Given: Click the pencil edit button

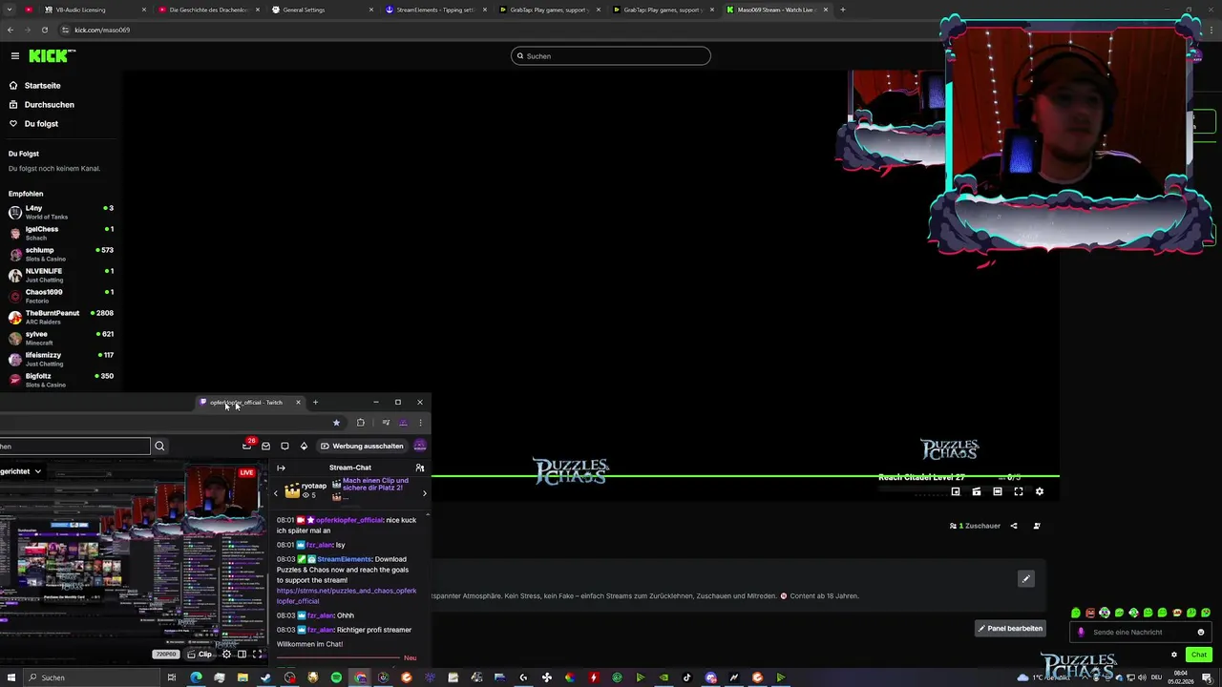Looking at the screenshot, I should coord(1026,578).
